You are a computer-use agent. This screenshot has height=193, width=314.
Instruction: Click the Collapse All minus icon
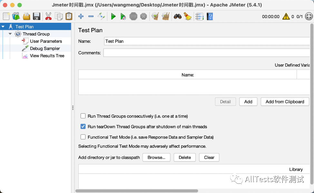91,16
